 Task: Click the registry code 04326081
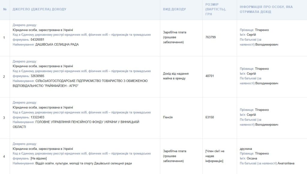coord(37,40)
